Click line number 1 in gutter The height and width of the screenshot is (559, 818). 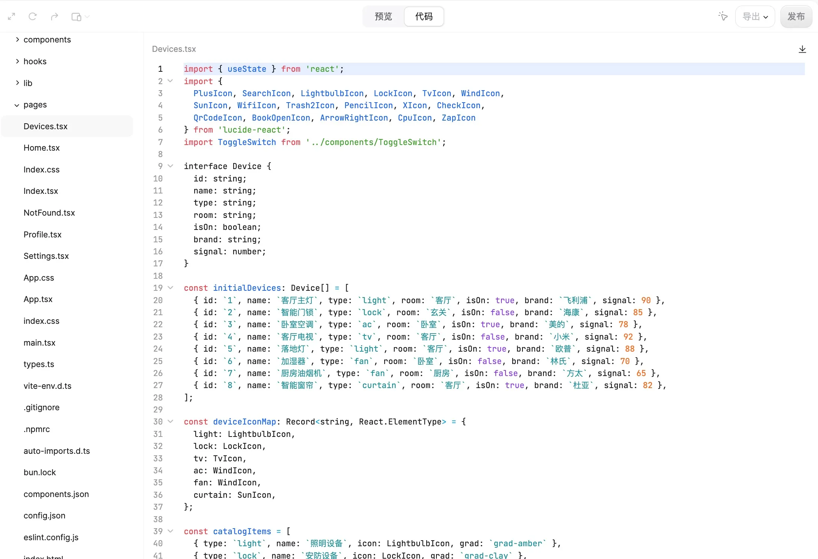160,69
